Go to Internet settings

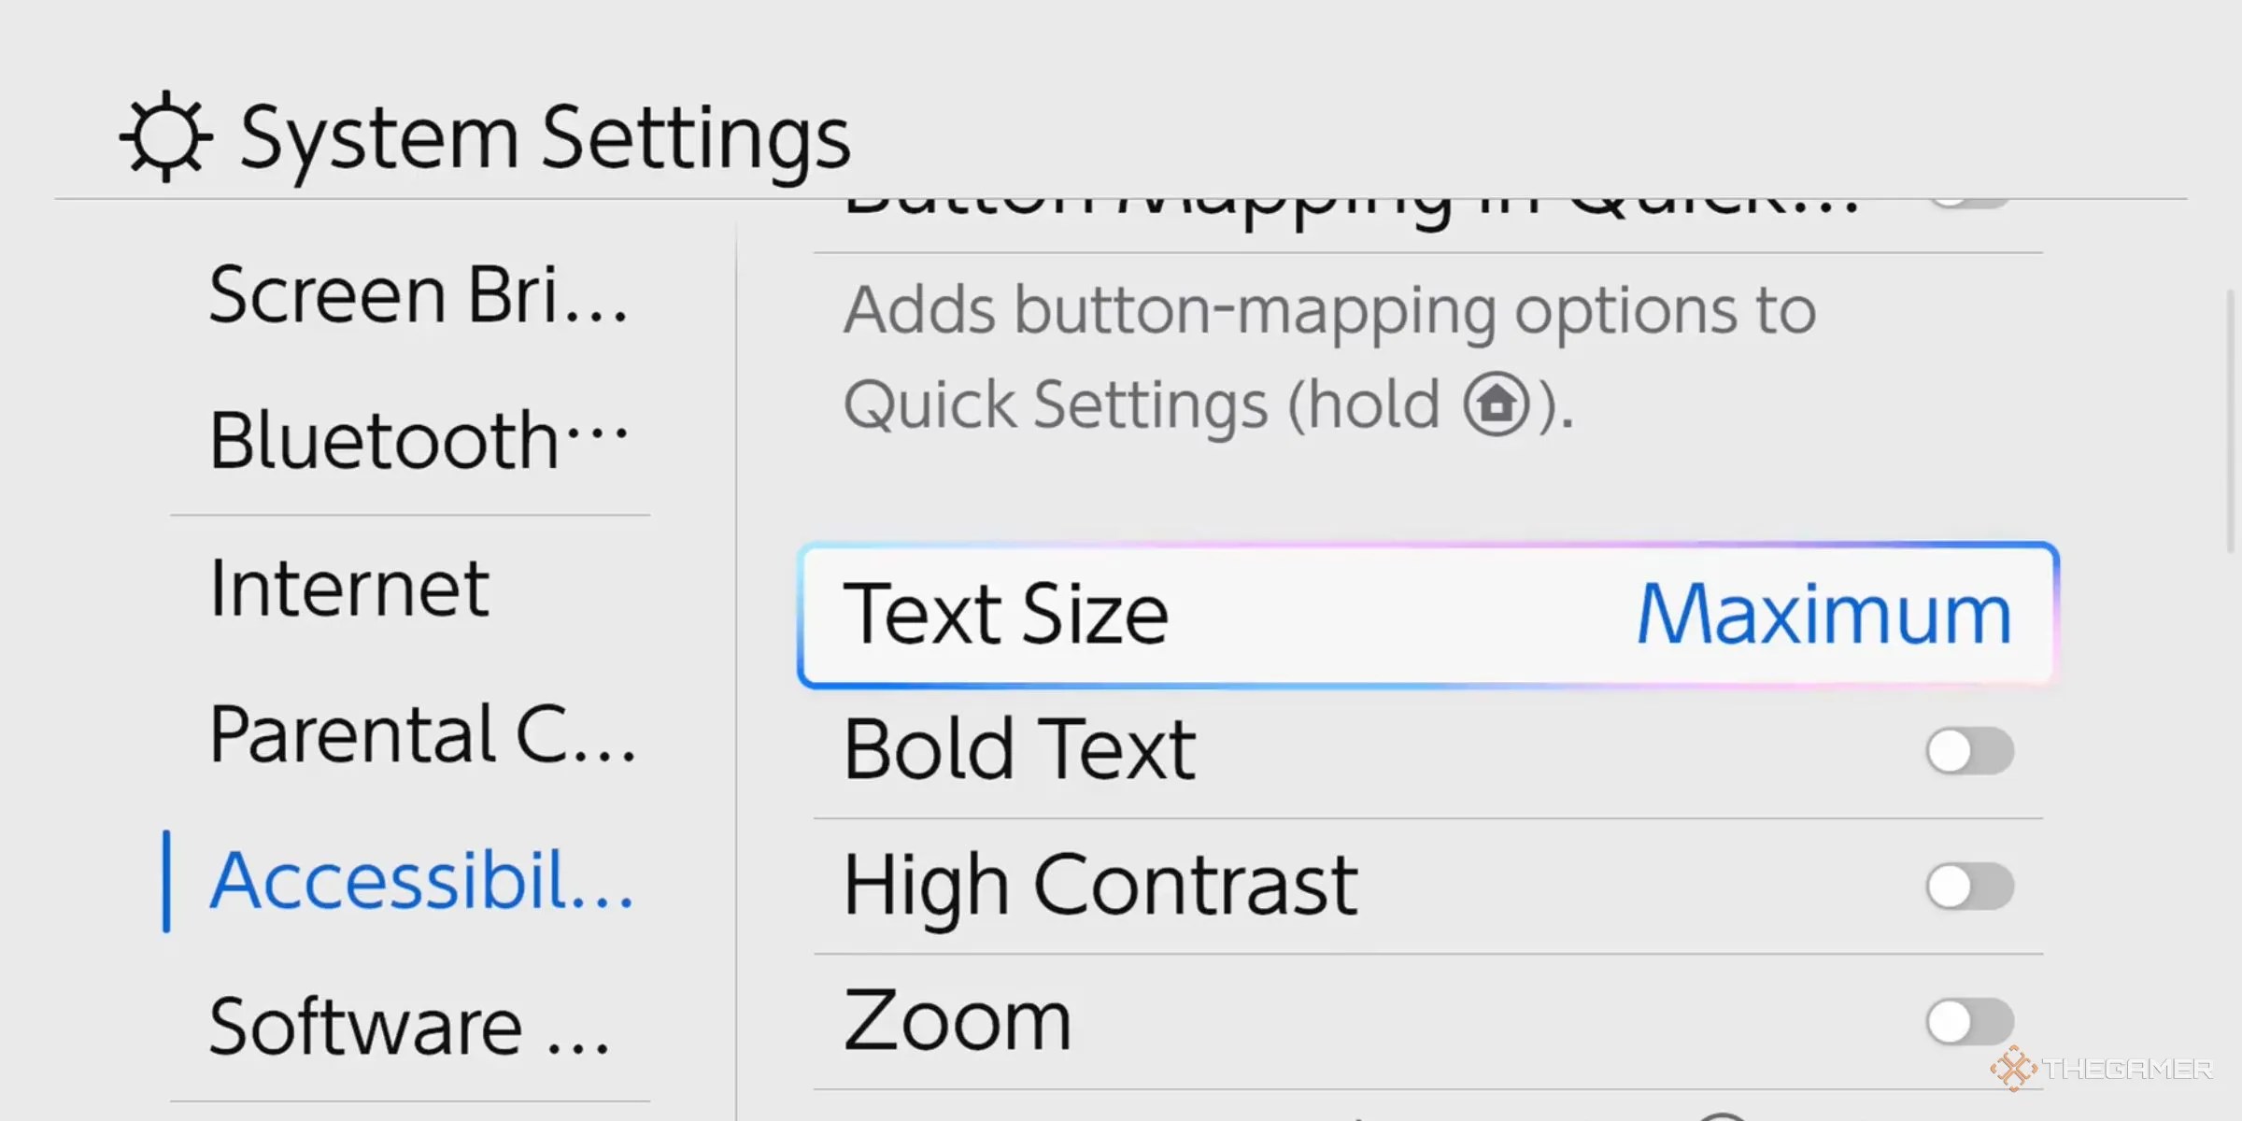(349, 589)
